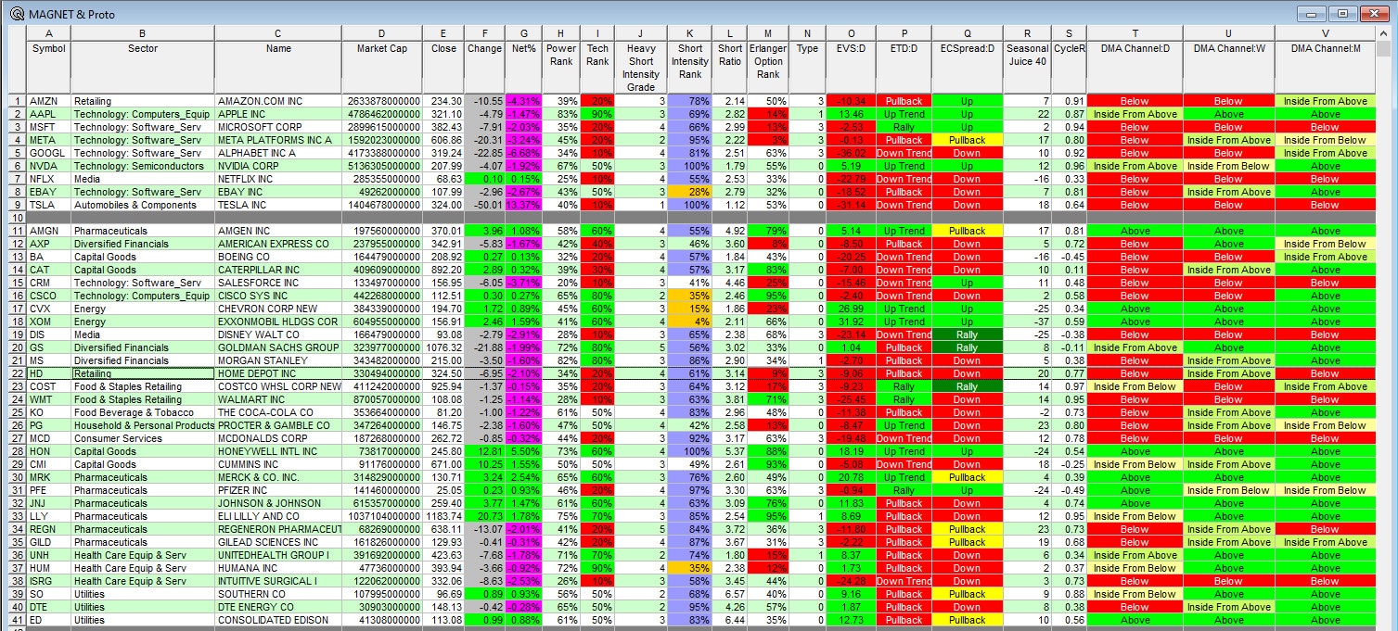Viewport: 1398px width, 631px height.
Task: Click SOUTHERN CO short ratio 6.57
Action: pos(730,594)
